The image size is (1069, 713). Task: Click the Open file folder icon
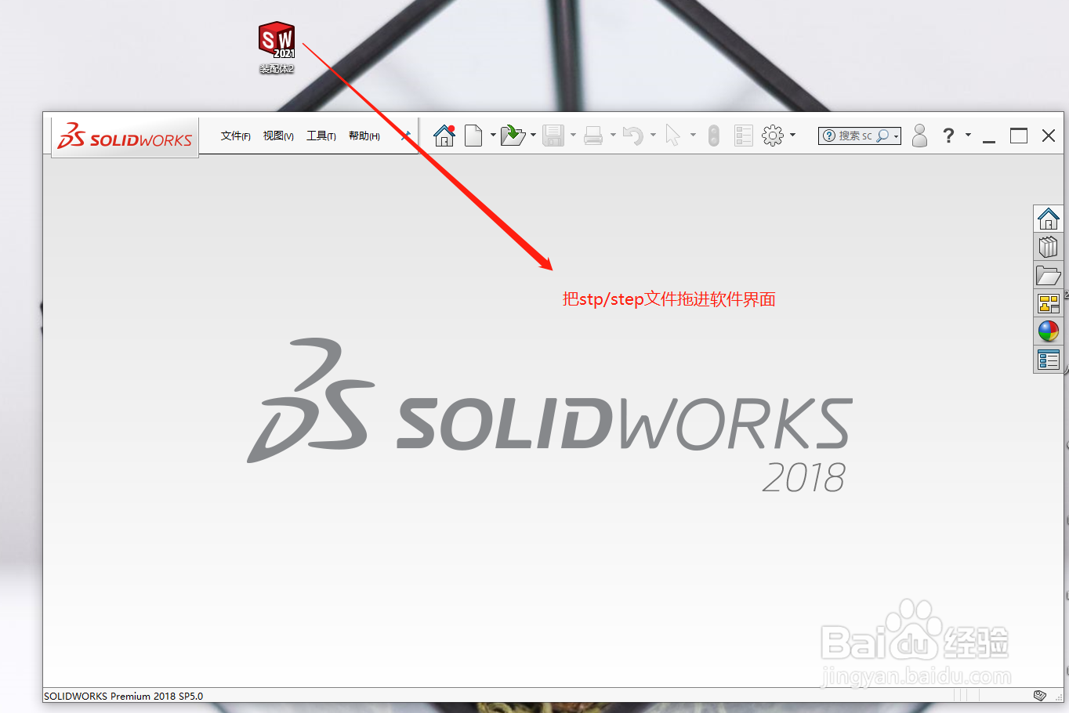pos(513,136)
